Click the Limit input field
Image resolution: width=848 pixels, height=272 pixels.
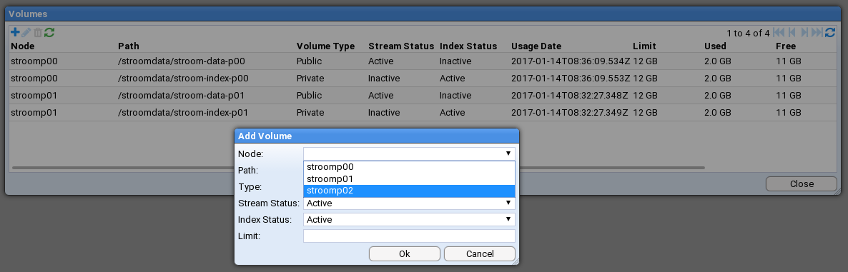(x=409, y=236)
